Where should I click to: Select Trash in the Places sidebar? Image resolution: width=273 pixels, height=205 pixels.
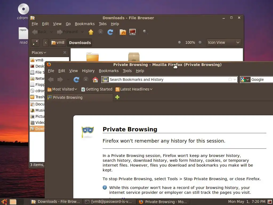[37, 97]
